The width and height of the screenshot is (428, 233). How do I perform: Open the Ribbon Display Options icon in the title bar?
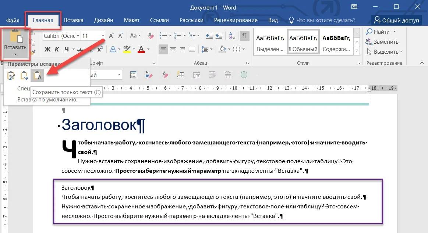pyautogui.click(x=354, y=7)
